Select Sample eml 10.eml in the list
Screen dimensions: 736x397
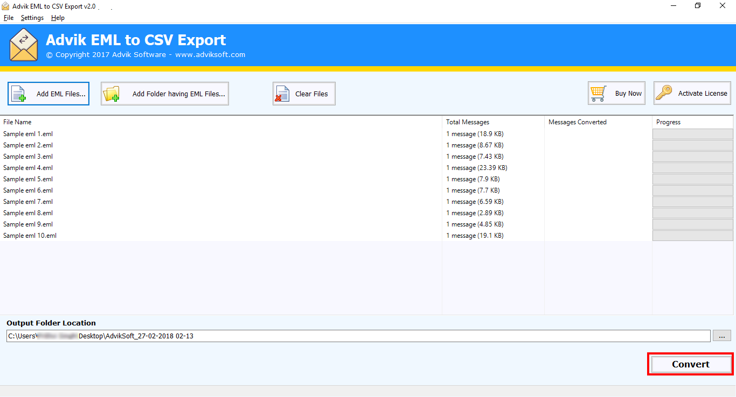coord(30,236)
